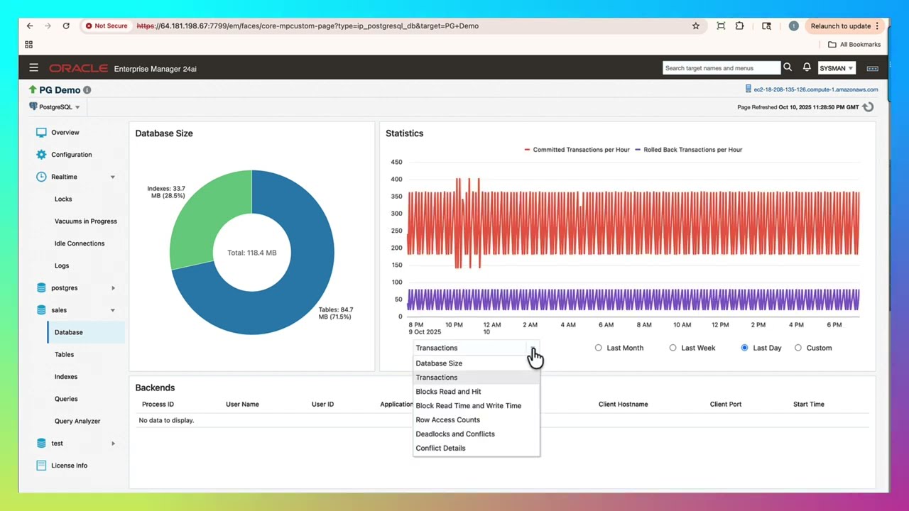Click the postgres database cylinder icon

pos(41,287)
